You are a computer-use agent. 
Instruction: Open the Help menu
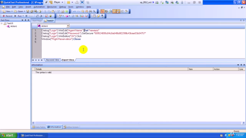[89, 7]
